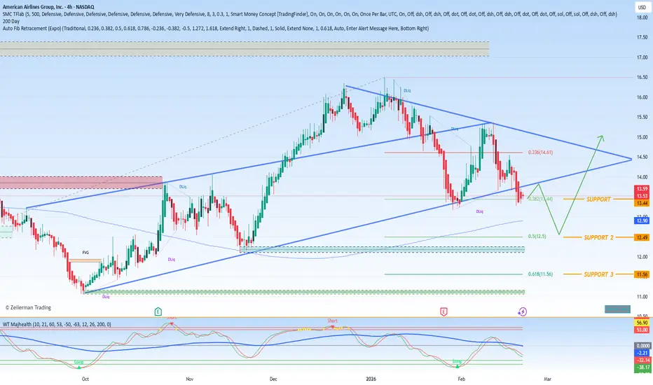Click the orange 13.44 price tag

tap(642, 203)
